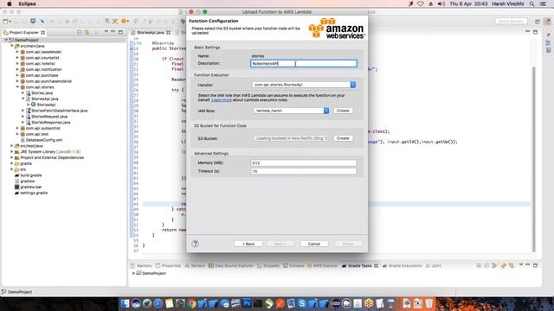Click the link-with-editor icon in Project Explorer
554x311 pixels.
(x=87, y=32)
